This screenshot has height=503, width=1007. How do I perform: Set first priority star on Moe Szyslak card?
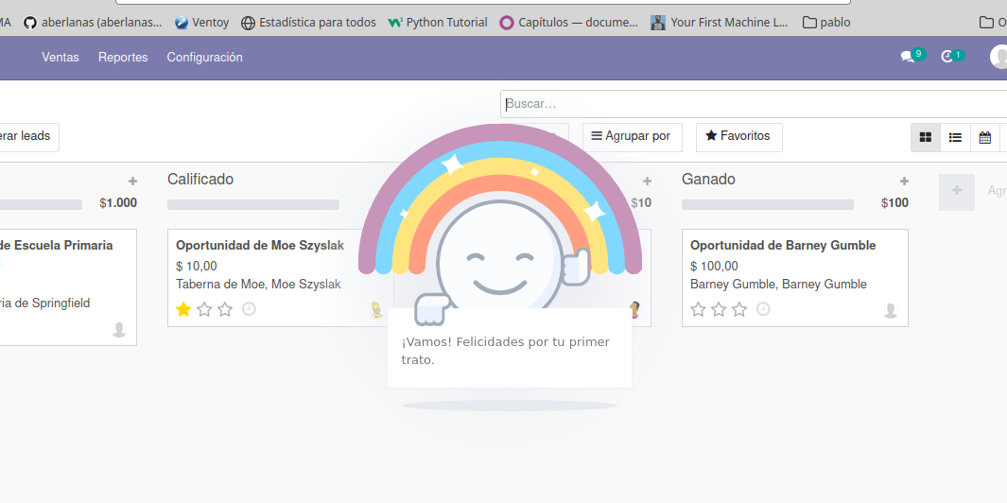183,309
